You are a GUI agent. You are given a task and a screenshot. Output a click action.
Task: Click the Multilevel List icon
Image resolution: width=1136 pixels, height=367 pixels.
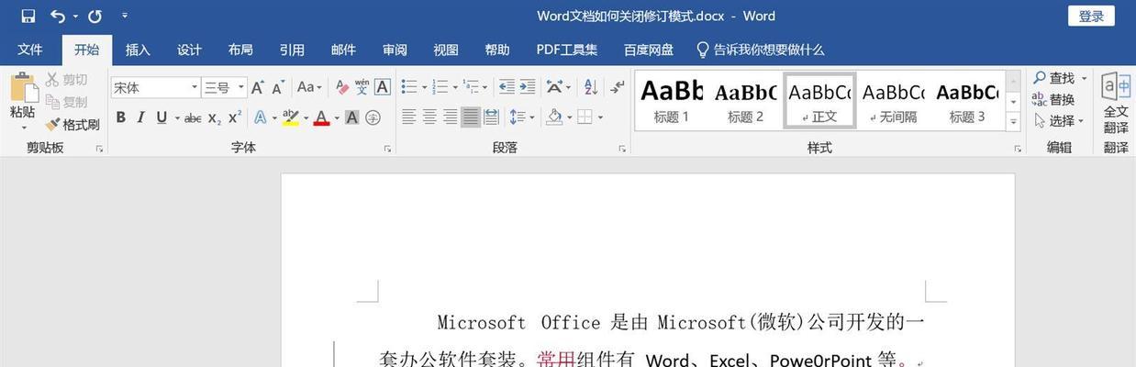point(472,87)
